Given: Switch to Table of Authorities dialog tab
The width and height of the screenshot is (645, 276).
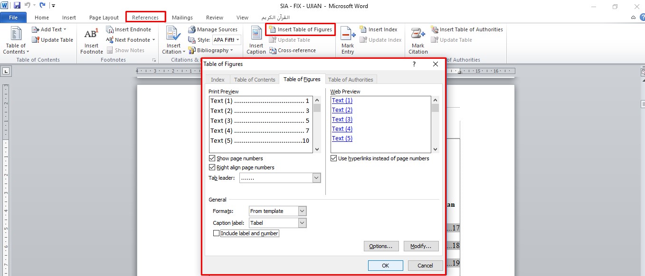Looking at the screenshot, I should tap(351, 80).
